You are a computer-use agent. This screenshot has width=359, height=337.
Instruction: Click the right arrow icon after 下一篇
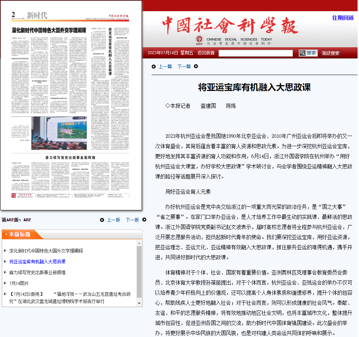(196, 66)
